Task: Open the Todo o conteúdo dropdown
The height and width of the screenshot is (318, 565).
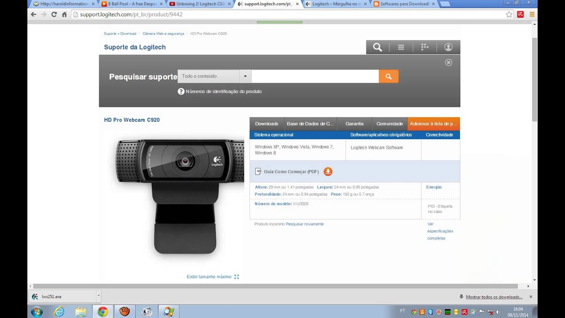Action: click(x=215, y=76)
